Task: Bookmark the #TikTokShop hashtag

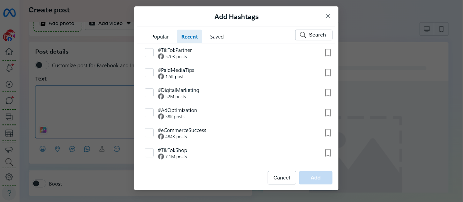Action: [328, 153]
